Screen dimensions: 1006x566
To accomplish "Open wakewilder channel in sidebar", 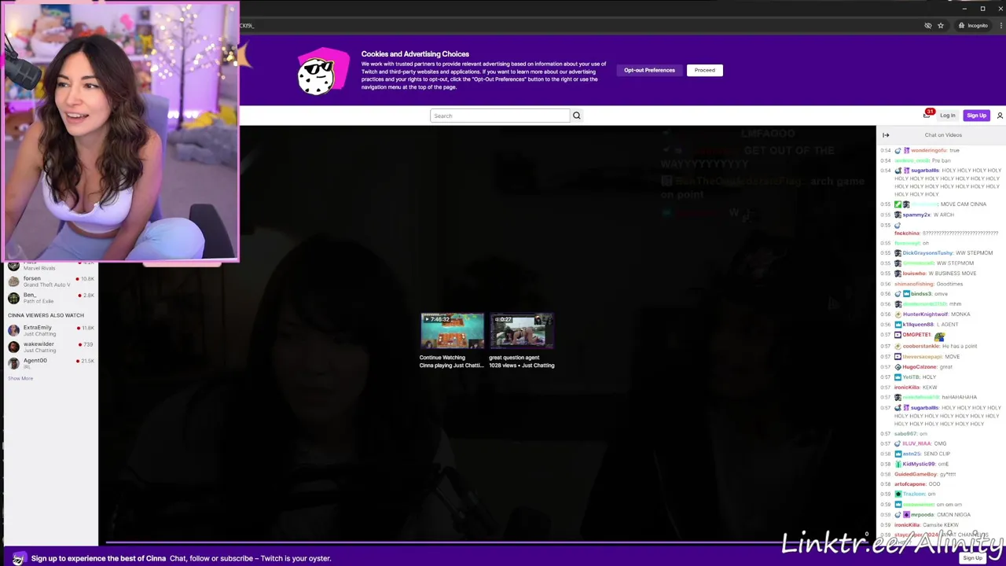I will [50, 347].
